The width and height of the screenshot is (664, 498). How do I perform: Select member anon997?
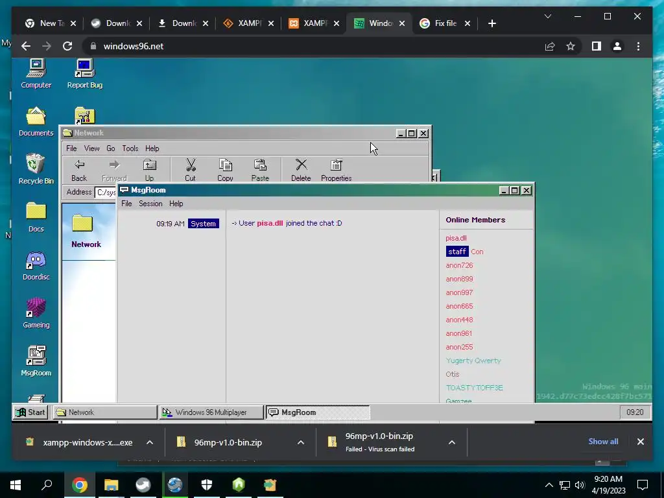pyautogui.click(x=459, y=292)
